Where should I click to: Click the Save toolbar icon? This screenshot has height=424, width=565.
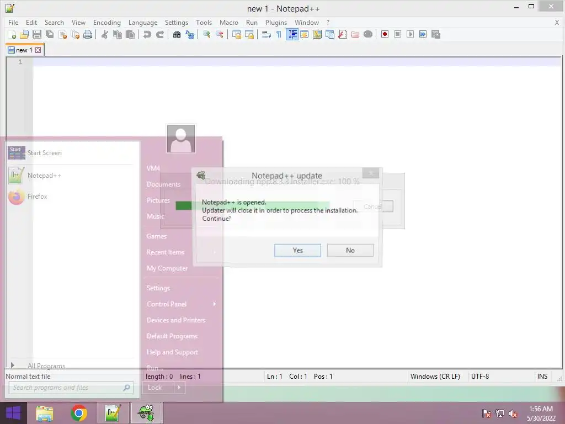click(37, 34)
